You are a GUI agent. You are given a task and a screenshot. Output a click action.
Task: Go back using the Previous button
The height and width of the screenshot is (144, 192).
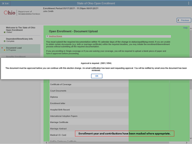pos(184,20)
